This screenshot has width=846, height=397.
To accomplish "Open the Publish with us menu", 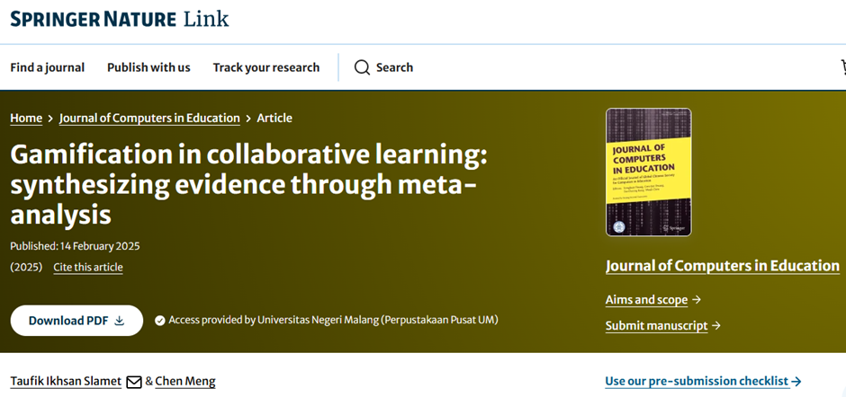I will tap(148, 67).
